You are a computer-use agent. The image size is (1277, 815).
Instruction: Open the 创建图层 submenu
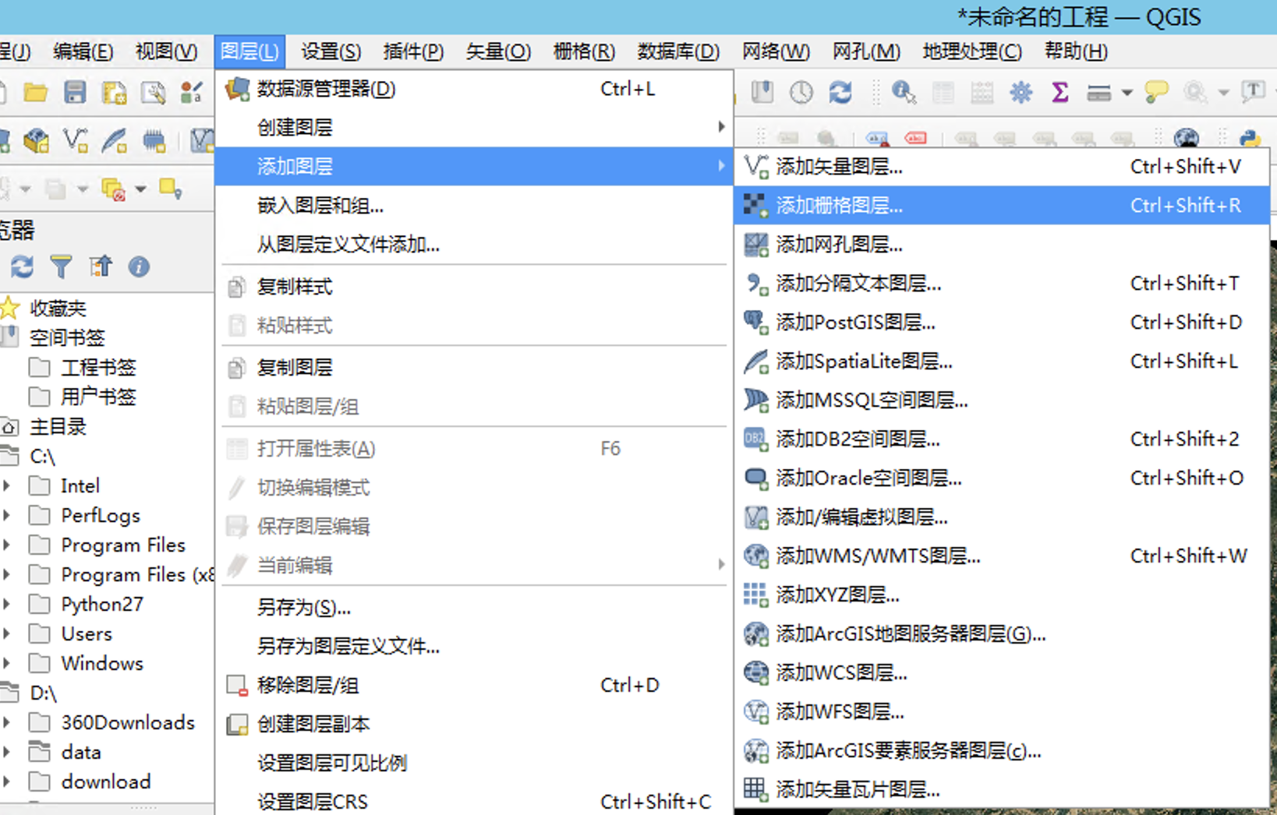tap(295, 127)
